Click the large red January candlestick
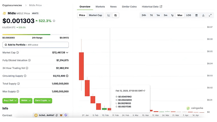 pos(81,66)
